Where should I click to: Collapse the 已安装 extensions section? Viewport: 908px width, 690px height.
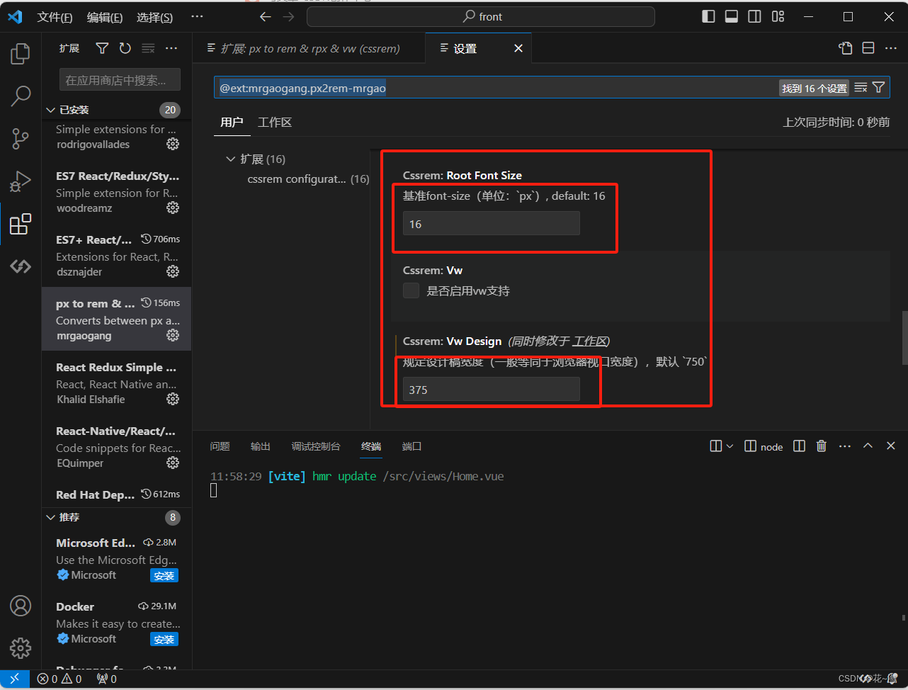(51, 110)
